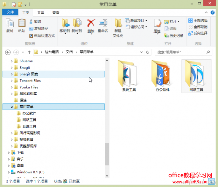Expand the Tencent Files tree node
The width and height of the screenshot is (218, 187).
click(12, 81)
